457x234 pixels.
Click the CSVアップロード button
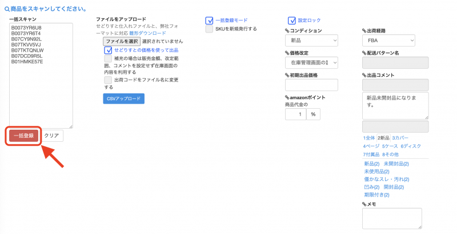click(123, 98)
